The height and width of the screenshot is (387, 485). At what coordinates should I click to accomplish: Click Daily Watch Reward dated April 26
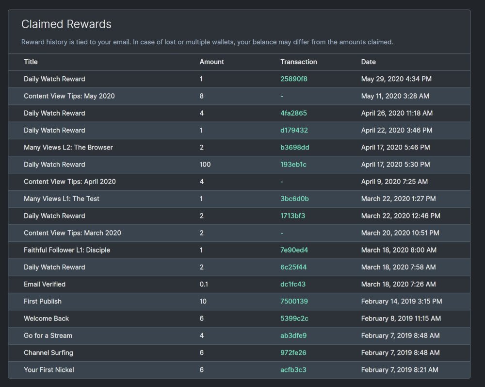[54, 113]
